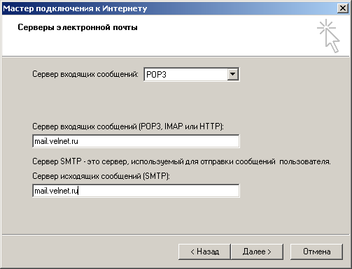Click label Сервер исходящих сообщений (SMTP)
Viewport: 352px width, 269px height.
coord(101,176)
